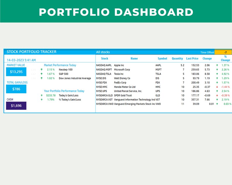232x185 pixels.
Task: Select the Apple Inc name cell
Action: (x=119, y=65)
